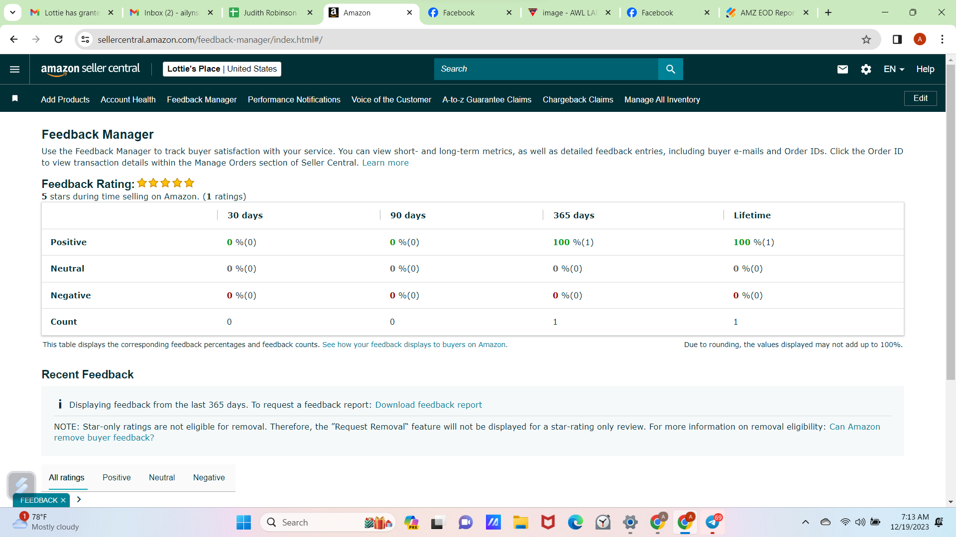This screenshot has height=537, width=956.
Task: Click the amazon seller central logo
Action: 91,69
